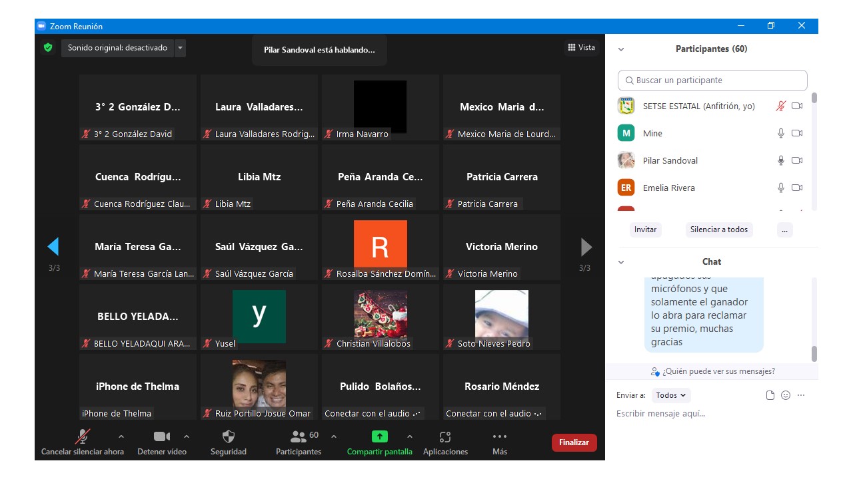
Task: Click Silenciar a todos button
Action: pos(719,230)
